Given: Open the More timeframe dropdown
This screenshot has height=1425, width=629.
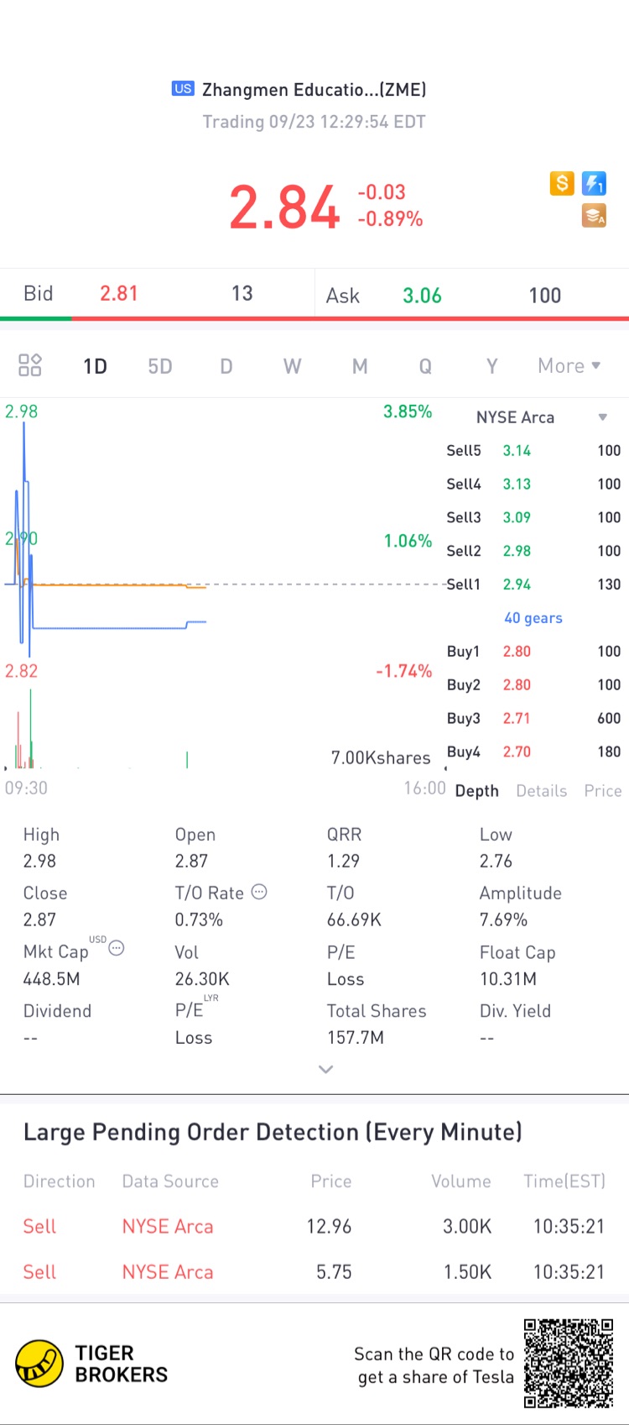Looking at the screenshot, I should tap(569, 366).
